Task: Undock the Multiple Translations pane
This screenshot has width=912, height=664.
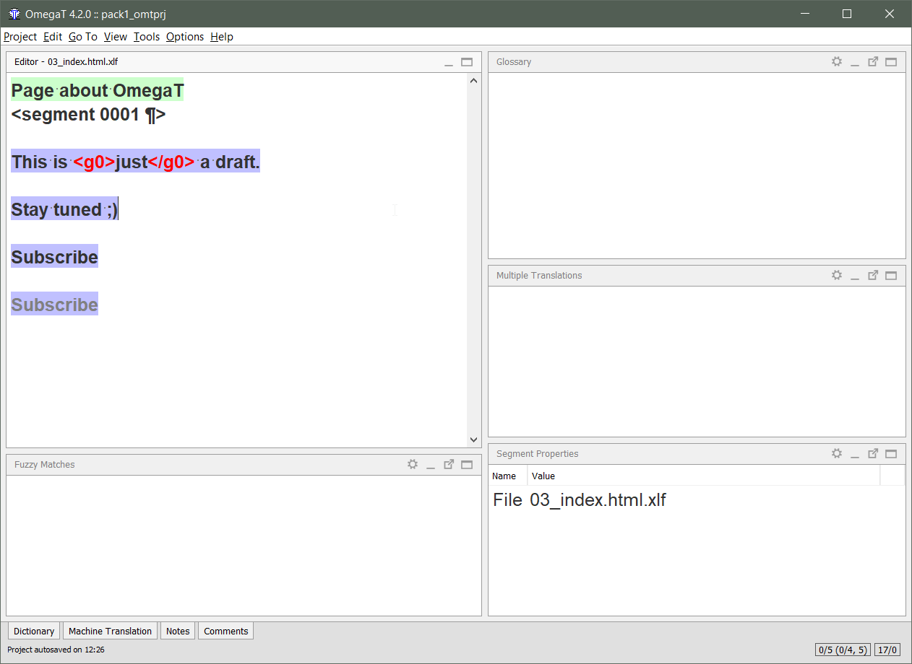Action: click(x=873, y=275)
